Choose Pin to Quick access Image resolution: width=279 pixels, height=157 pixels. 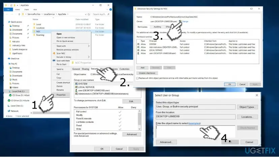(65, 41)
